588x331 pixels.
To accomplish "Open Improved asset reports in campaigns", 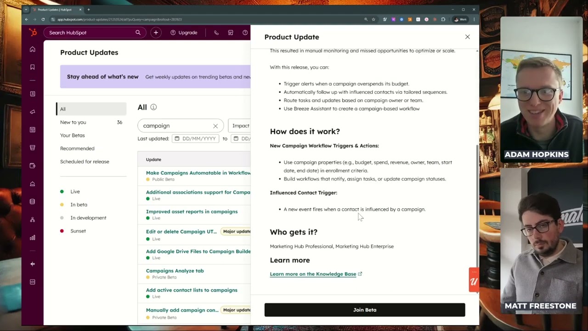I will pyautogui.click(x=192, y=211).
